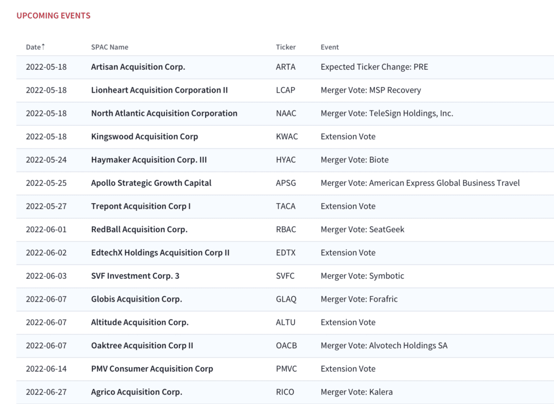Click Extension Vote in the ALTU row
554x404 pixels.
348,322
